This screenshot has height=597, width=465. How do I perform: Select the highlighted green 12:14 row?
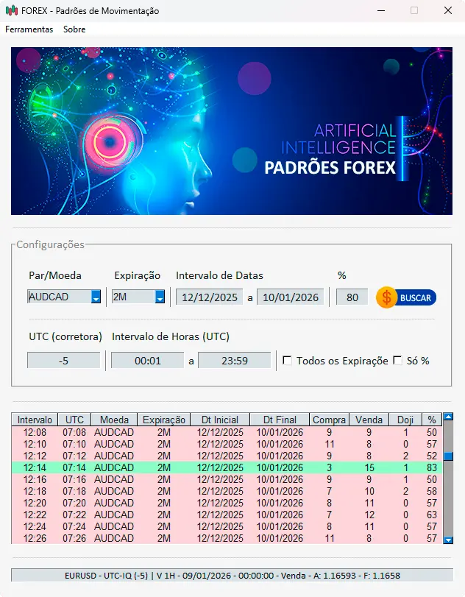(x=221, y=467)
